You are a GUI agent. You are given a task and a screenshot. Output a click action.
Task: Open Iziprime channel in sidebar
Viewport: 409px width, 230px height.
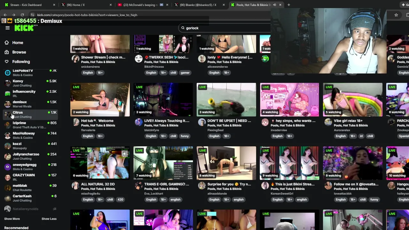(31, 125)
